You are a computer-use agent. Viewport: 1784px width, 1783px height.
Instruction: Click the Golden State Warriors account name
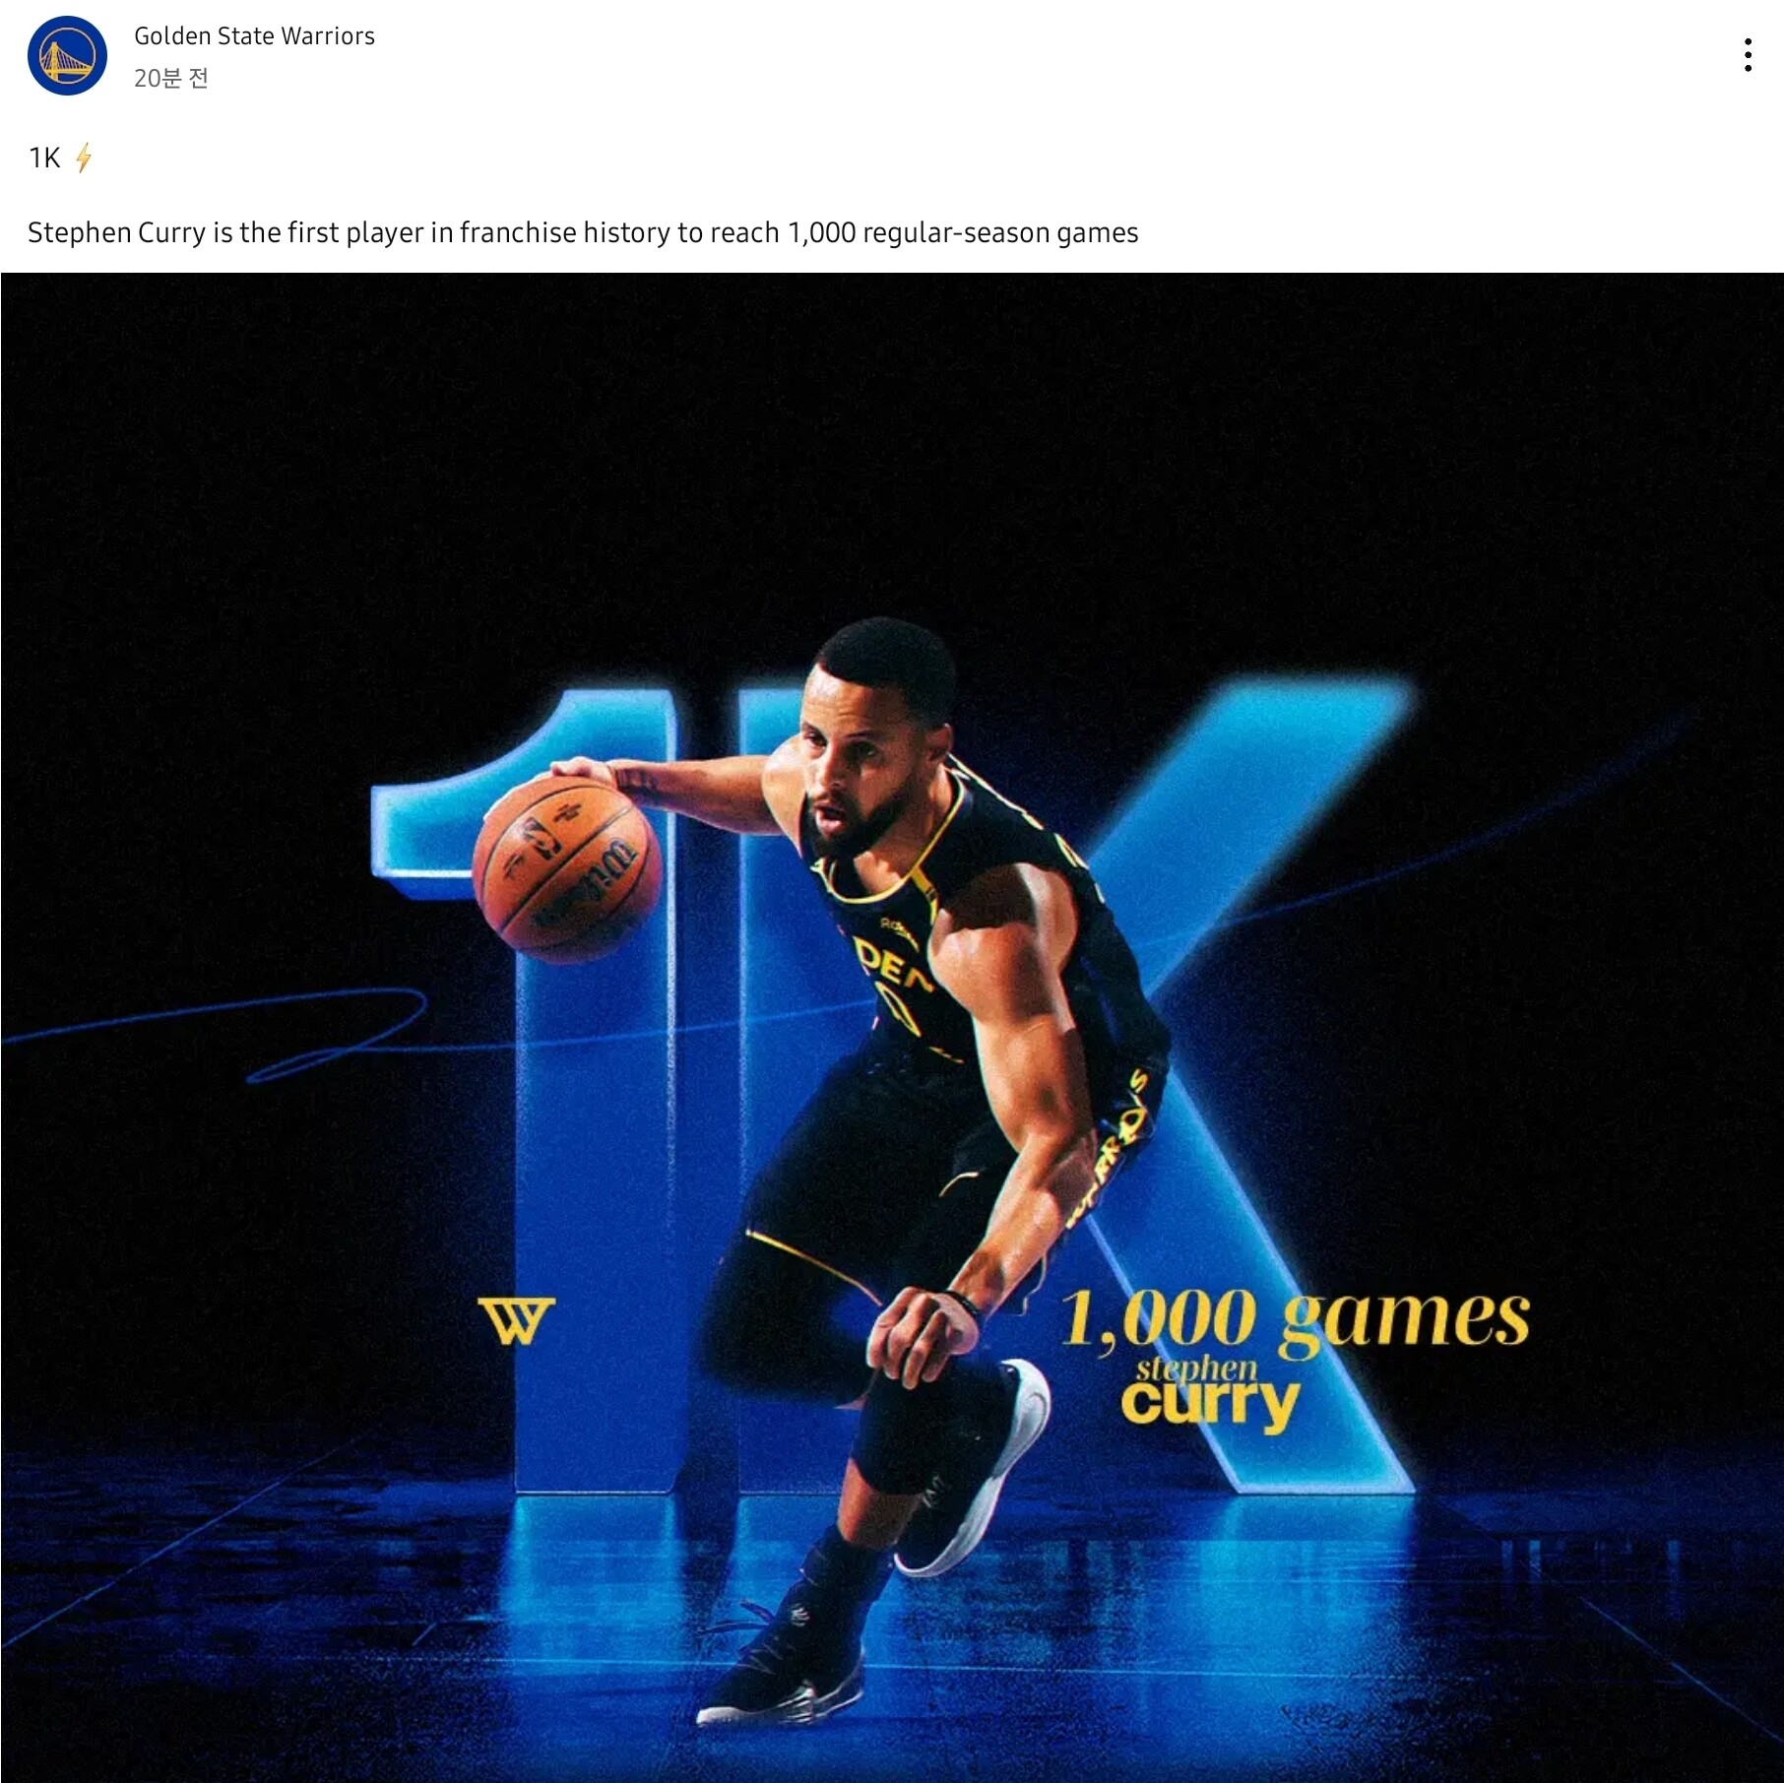pos(254,36)
